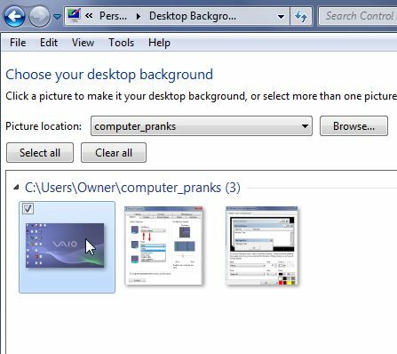
Task: Open Picture location dropdown showing computer_pranks
Action: (x=202, y=126)
